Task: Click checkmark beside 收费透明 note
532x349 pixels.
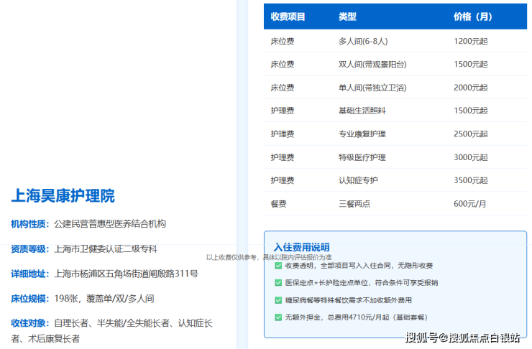Action: pos(278,266)
